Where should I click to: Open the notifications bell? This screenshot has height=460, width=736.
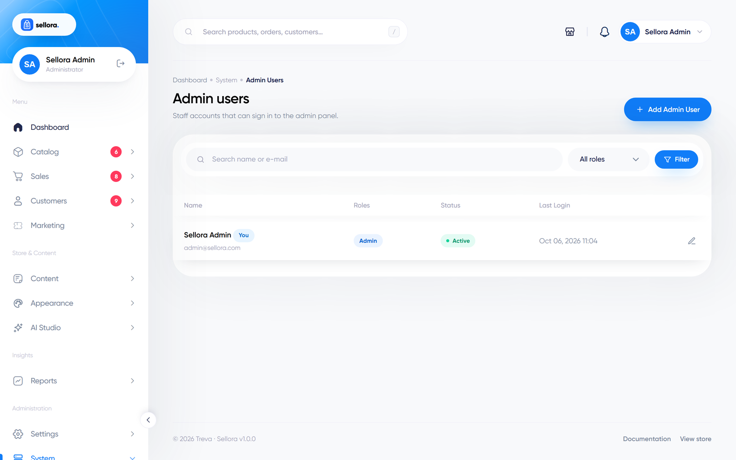point(605,32)
